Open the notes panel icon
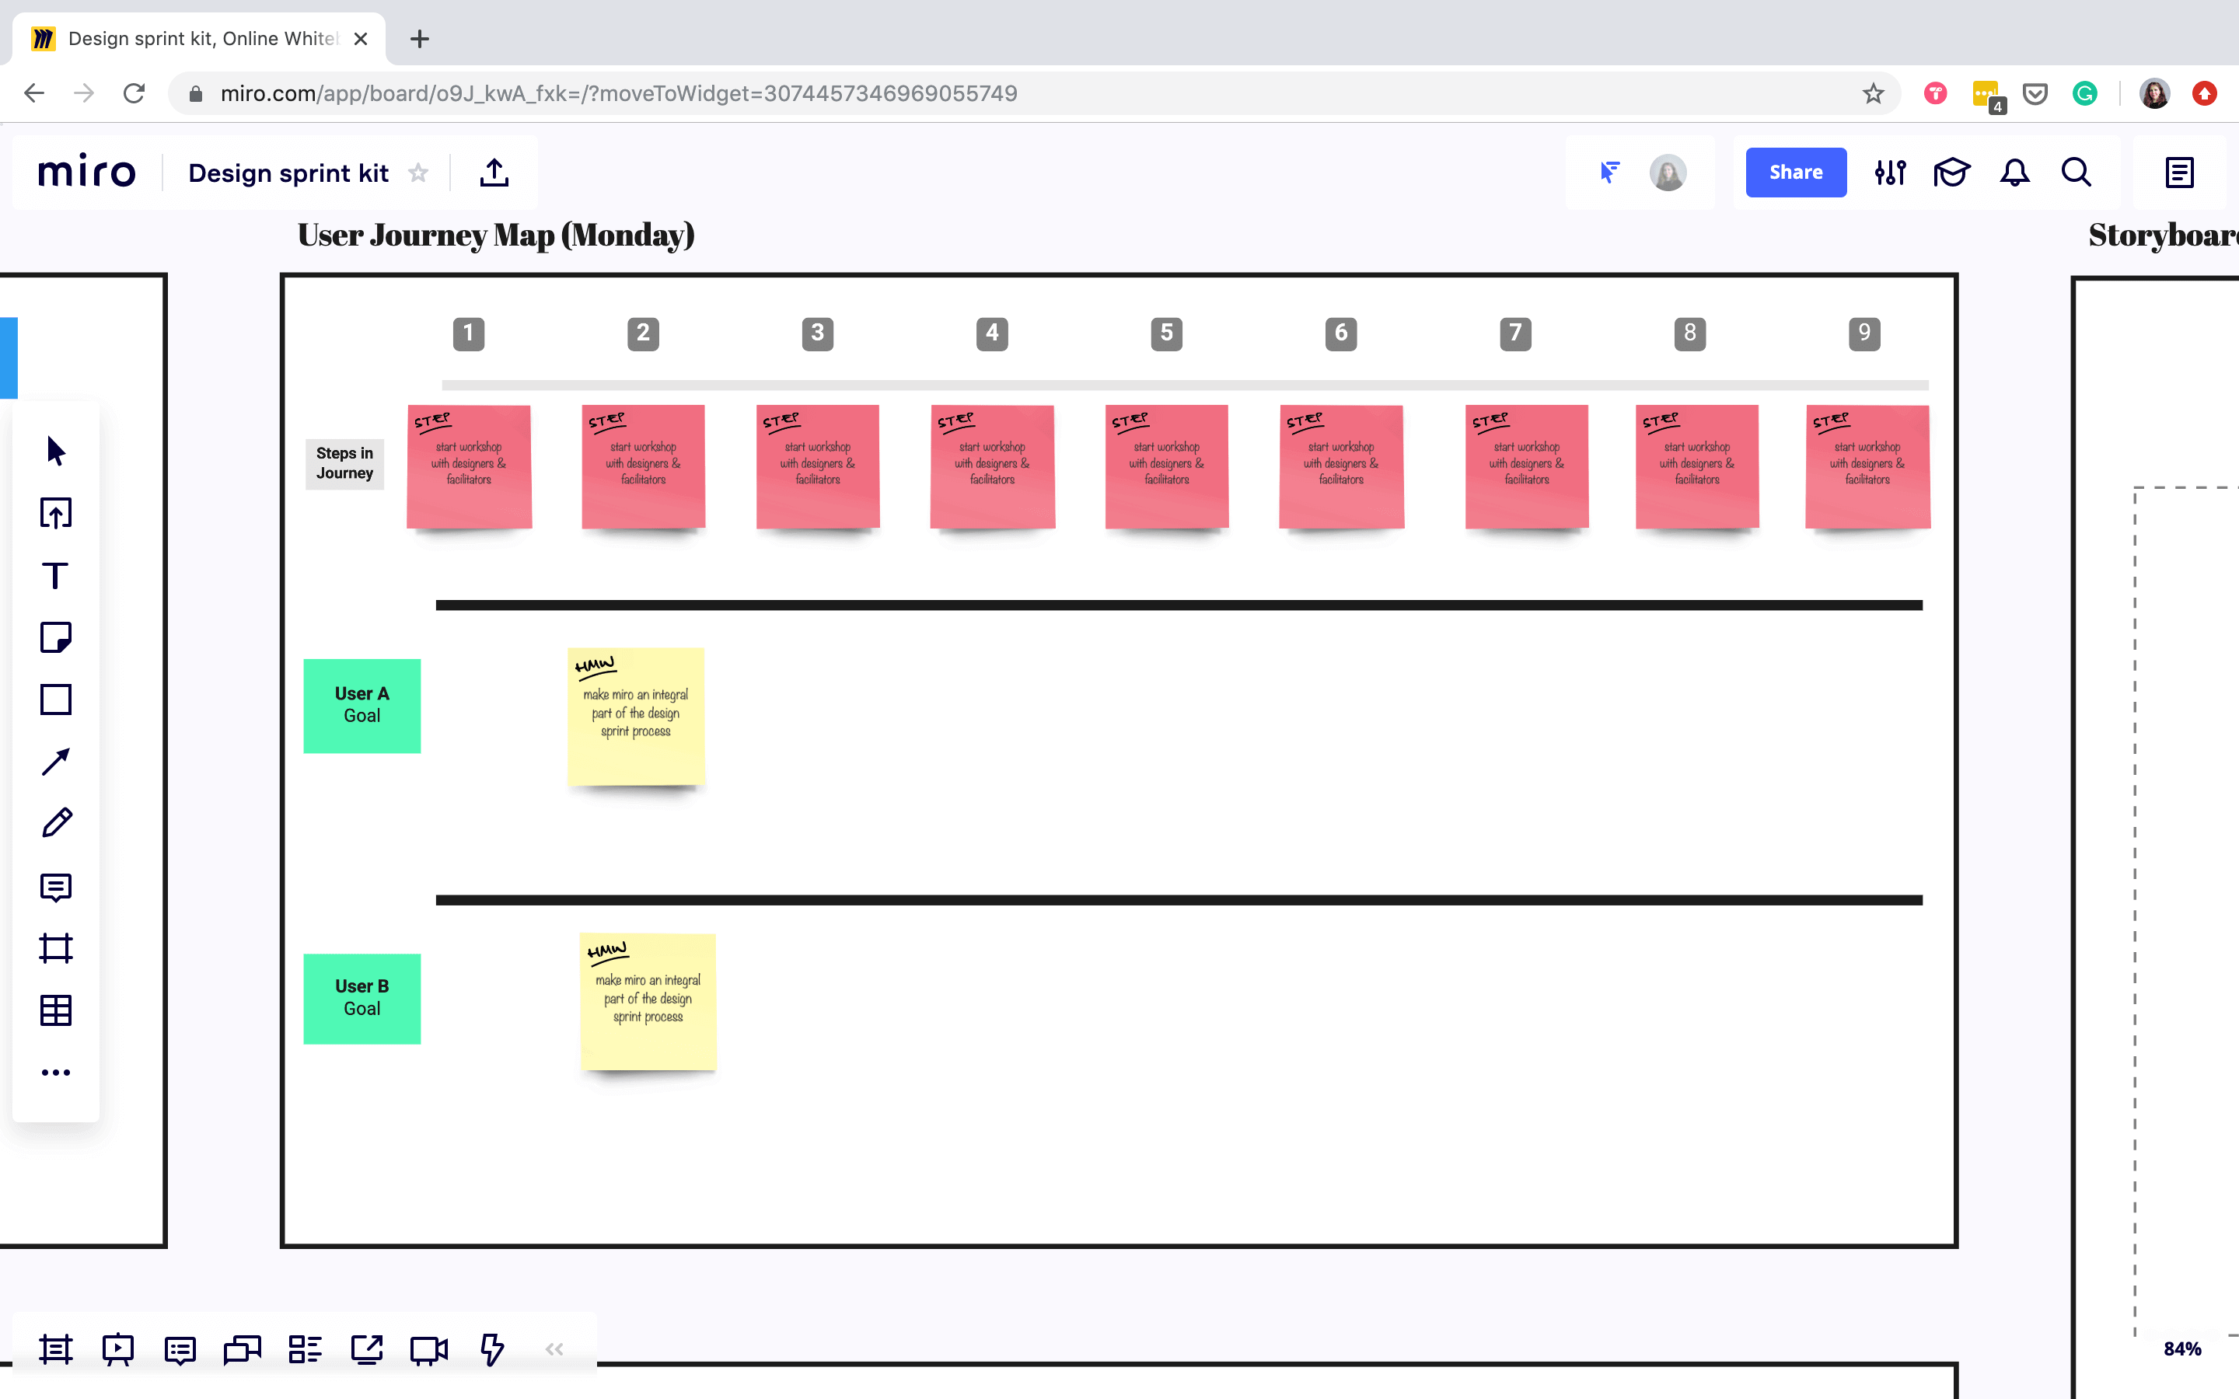 click(x=2180, y=172)
